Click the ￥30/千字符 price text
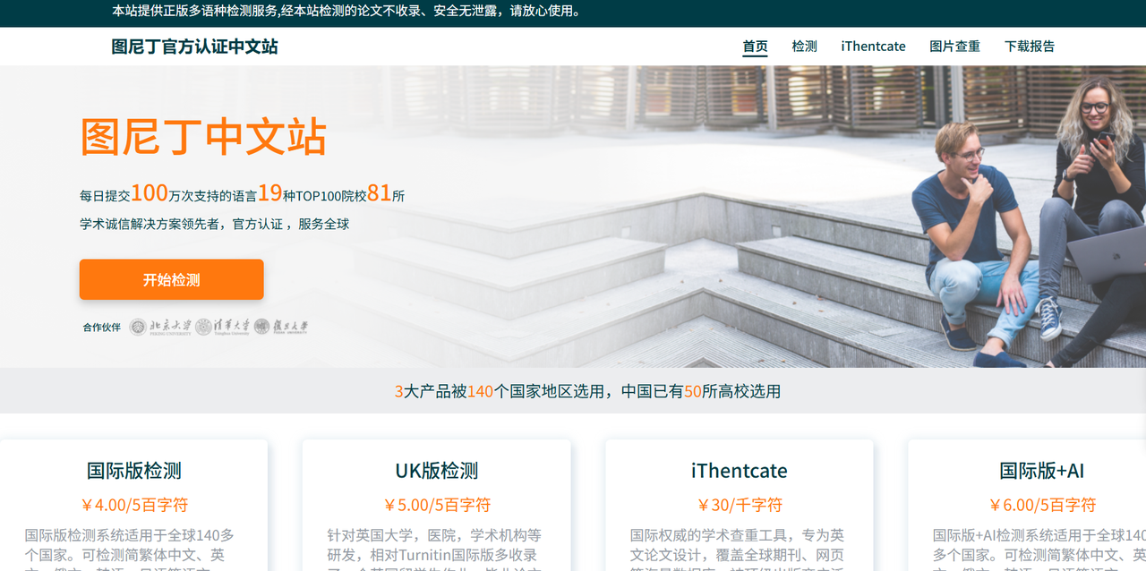The width and height of the screenshot is (1146, 571). point(740,505)
